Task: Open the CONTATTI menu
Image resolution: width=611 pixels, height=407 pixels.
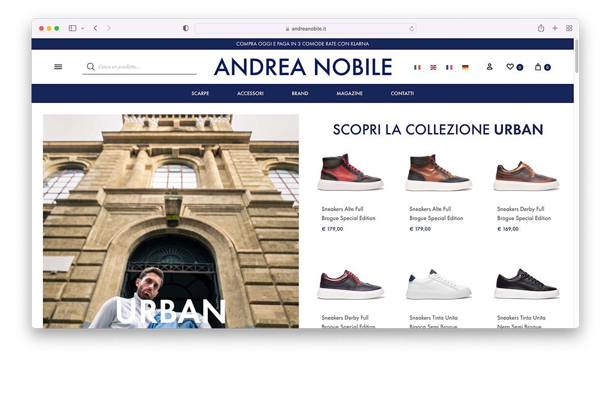Action: tap(402, 94)
